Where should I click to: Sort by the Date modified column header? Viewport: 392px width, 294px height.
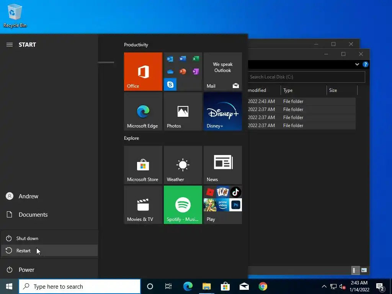pyautogui.click(x=264, y=90)
